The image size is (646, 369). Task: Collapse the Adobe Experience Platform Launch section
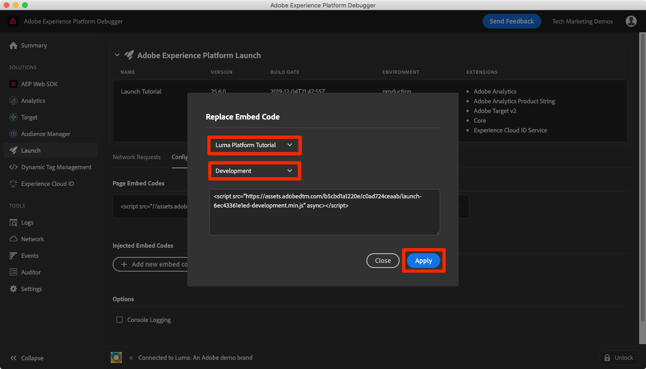point(117,55)
